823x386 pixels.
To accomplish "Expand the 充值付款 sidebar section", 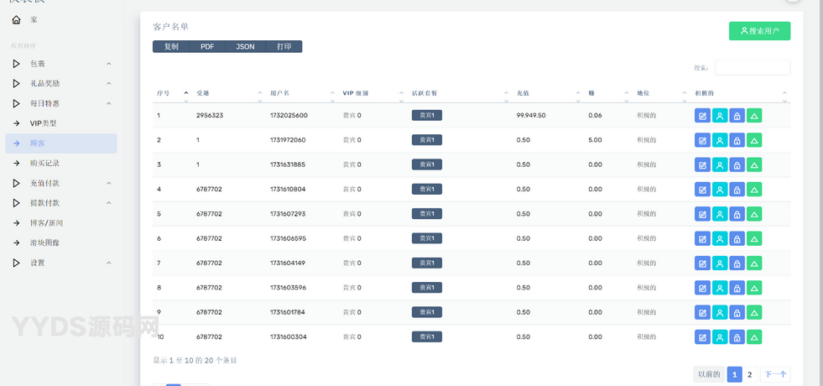I will (x=59, y=183).
